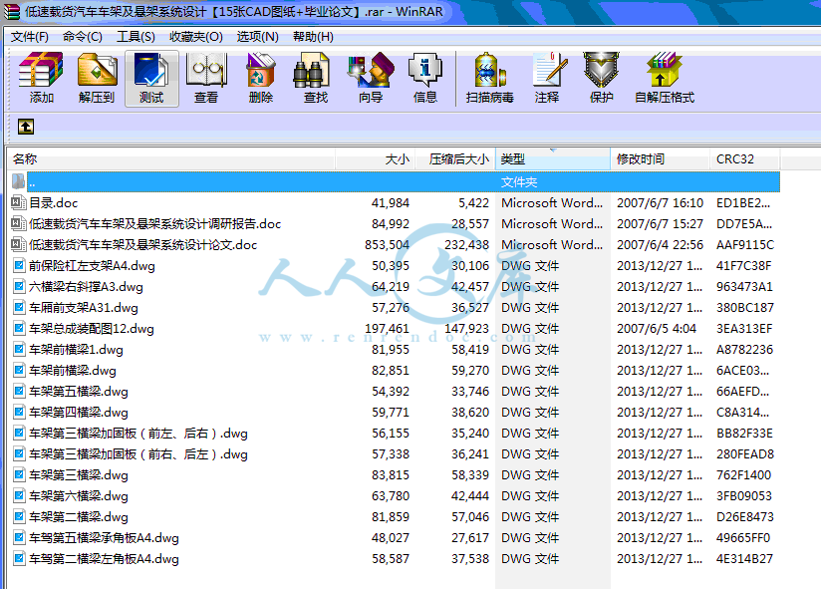Click the 注释 (Comment) toolbar icon
821x589 pixels.
pos(549,70)
